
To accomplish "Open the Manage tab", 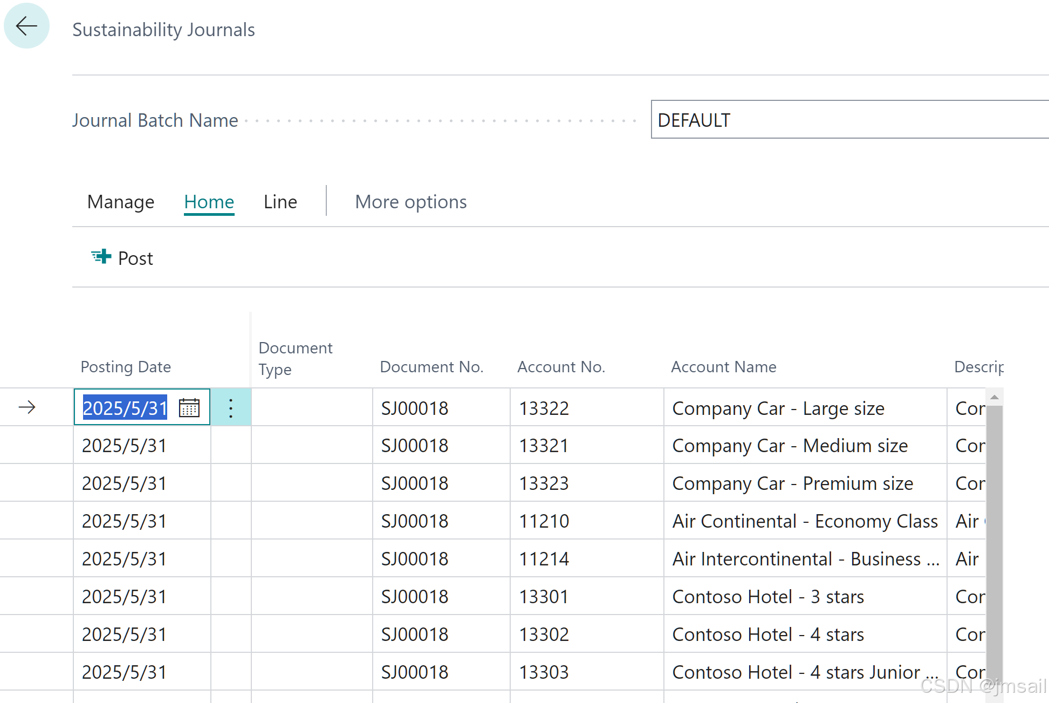I will coord(121,202).
